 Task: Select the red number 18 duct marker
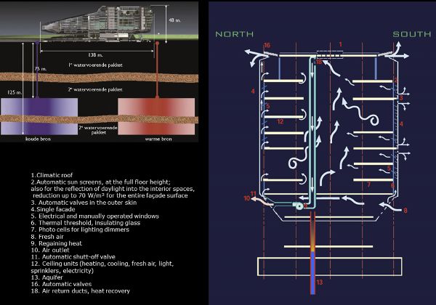319,63
